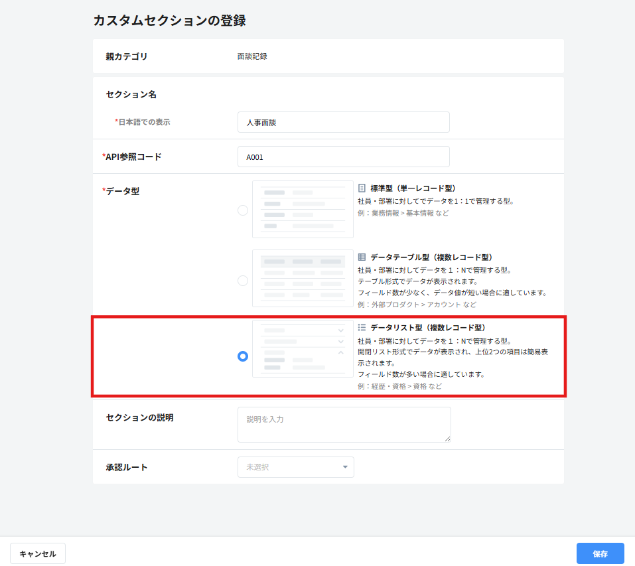The image size is (635, 566).
Task: Click the 承認ルート label
Action: (127, 467)
